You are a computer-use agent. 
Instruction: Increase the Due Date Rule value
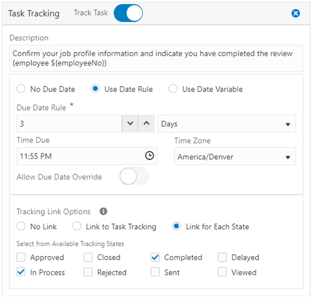(146, 124)
